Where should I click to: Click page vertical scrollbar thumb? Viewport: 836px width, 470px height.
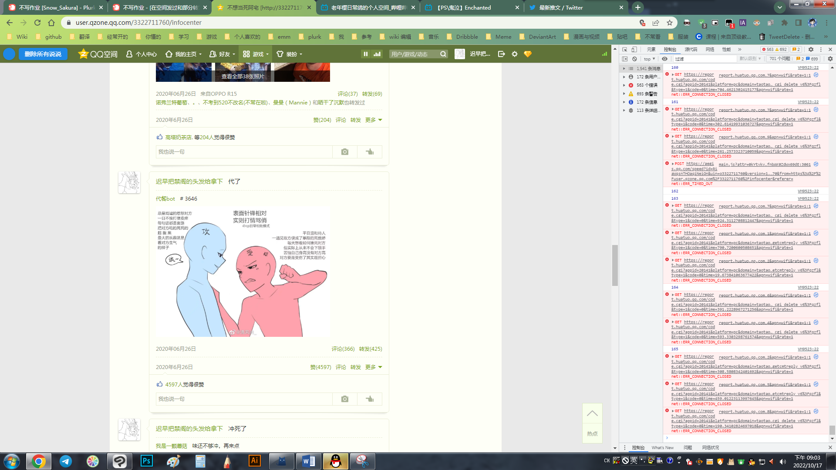click(615, 265)
